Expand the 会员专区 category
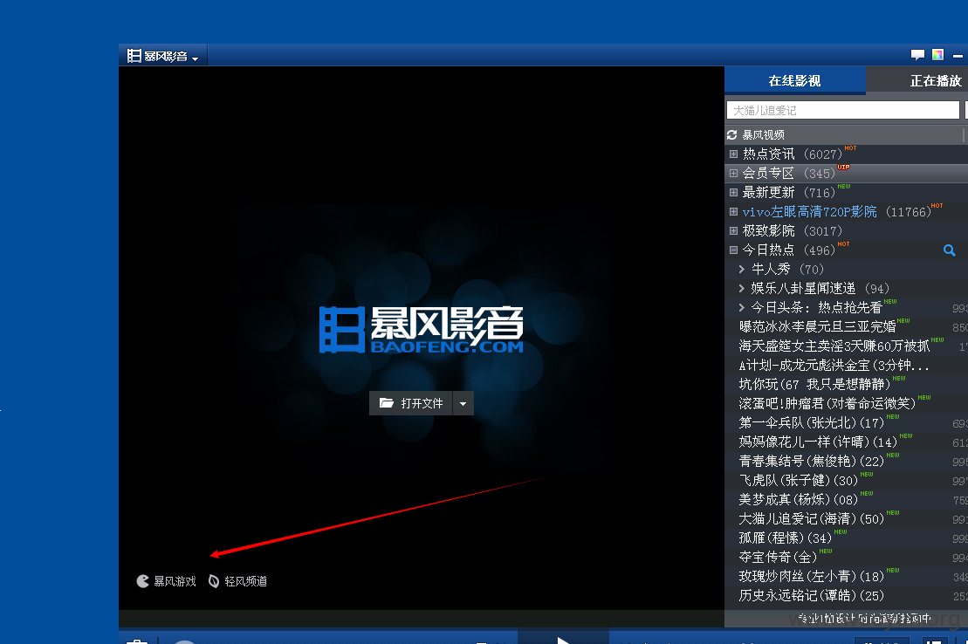968x644 pixels. click(733, 173)
